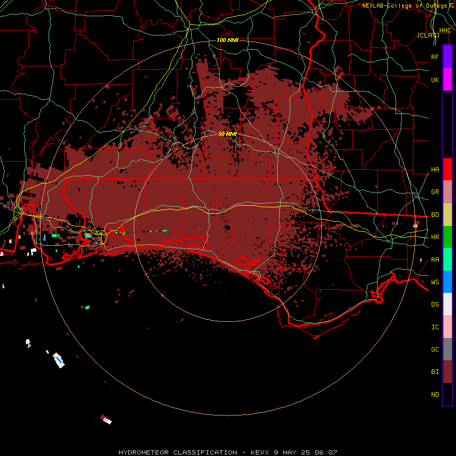
Task: Click the UK magenta legend swatch
Action: coord(447,80)
